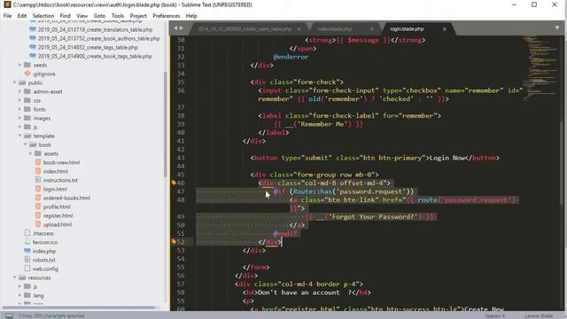The width and height of the screenshot is (567, 319).
Task: Open the tab list dropdown arrow
Action: coord(557,28)
